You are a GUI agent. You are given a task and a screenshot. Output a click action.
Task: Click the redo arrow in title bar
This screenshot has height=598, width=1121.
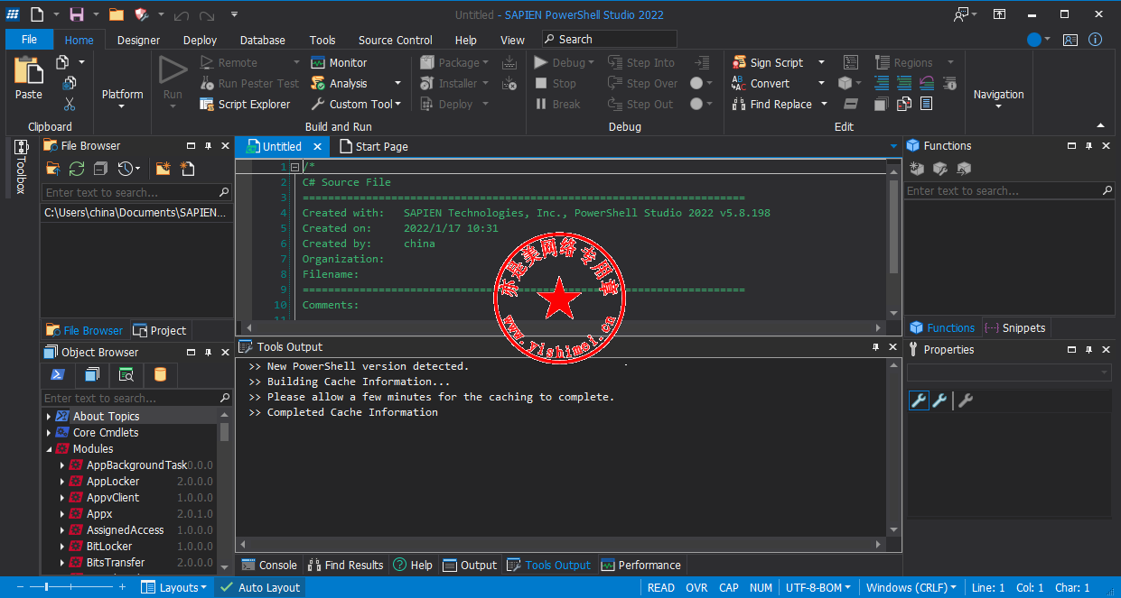[208, 14]
